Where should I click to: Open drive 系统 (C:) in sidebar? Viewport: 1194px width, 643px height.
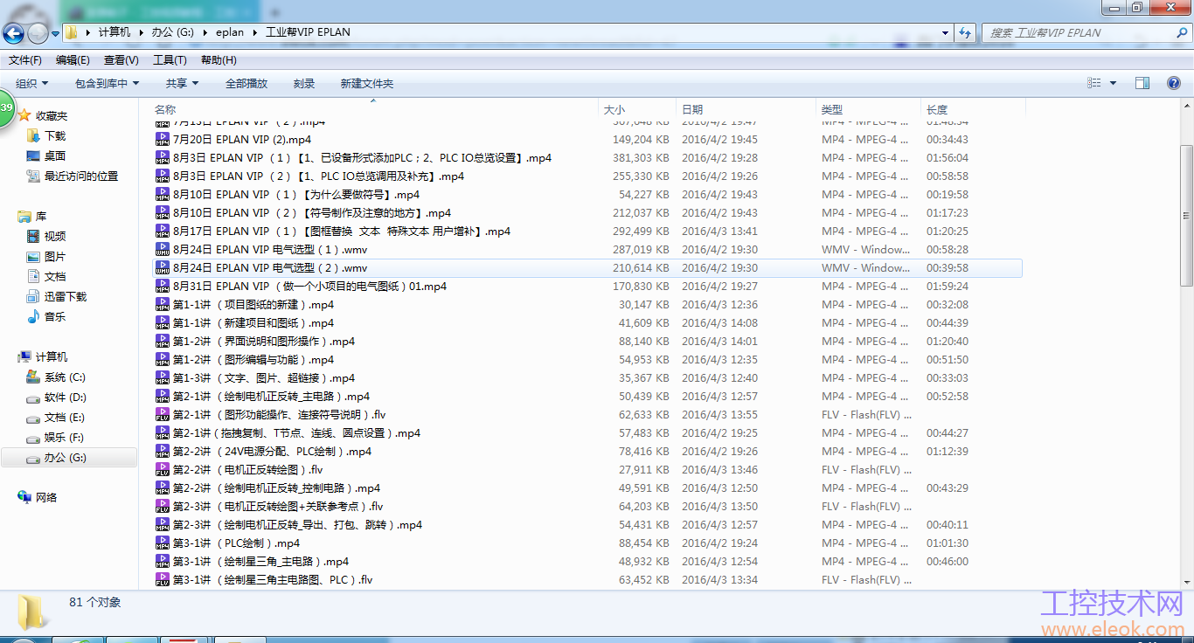(x=56, y=377)
